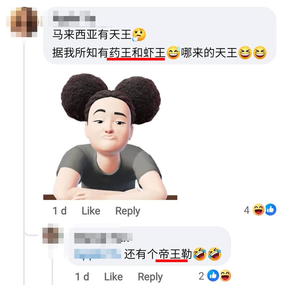Click the 1 d timestamp of the reply
This screenshot has width=286, height=285.
[82, 277]
